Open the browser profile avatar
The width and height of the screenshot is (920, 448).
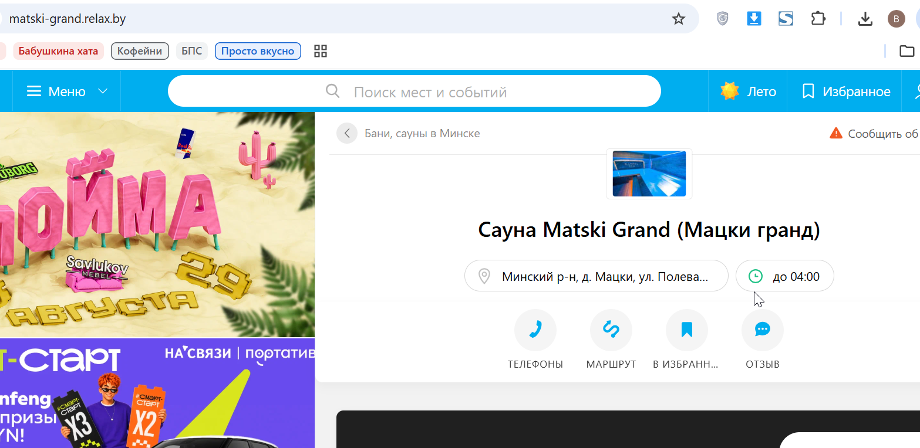point(896,19)
